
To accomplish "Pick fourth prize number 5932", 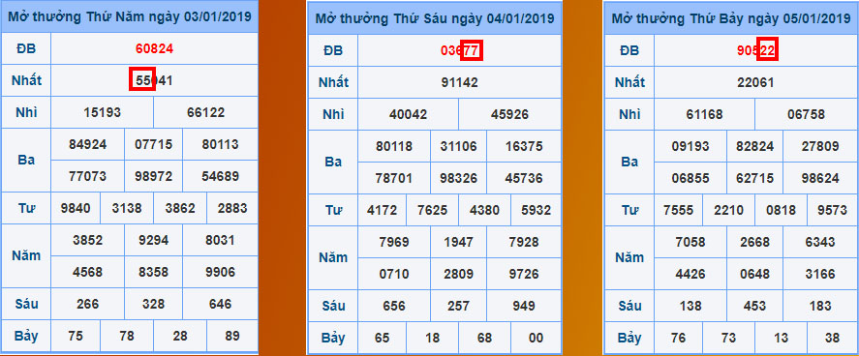I will pyautogui.click(x=536, y=210).
